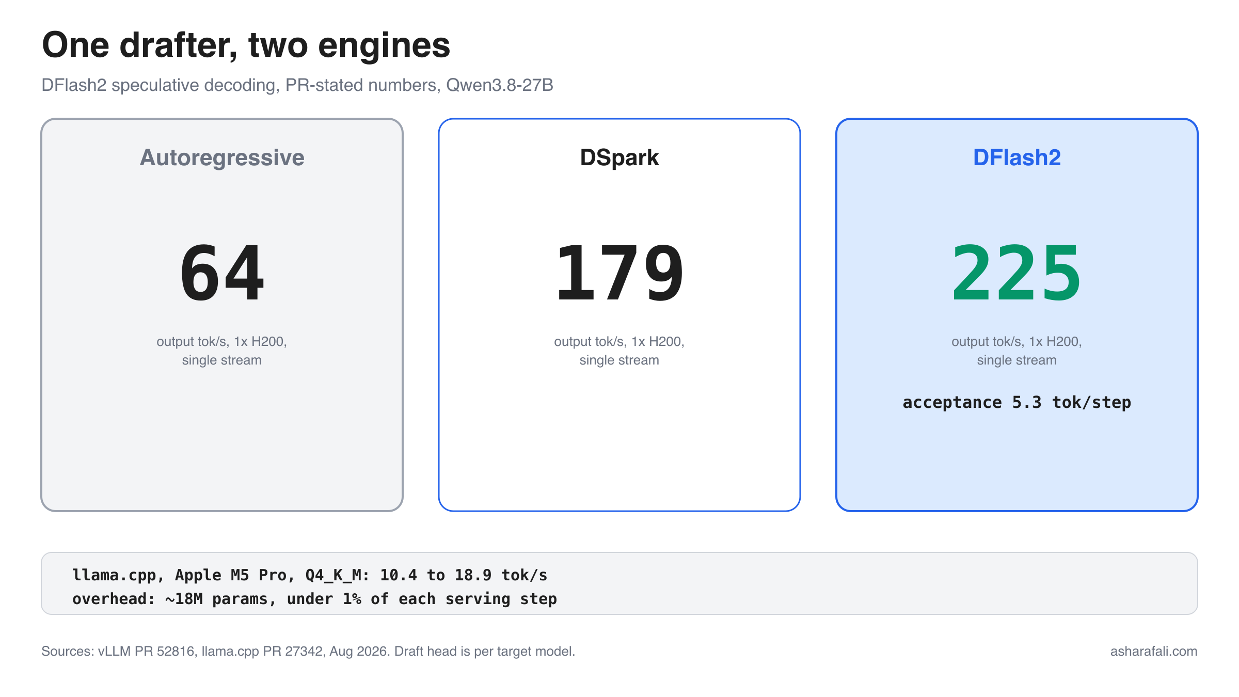Click the green number 225
This screenshot has width=1239, height=697.
(x=1017, y=273)
